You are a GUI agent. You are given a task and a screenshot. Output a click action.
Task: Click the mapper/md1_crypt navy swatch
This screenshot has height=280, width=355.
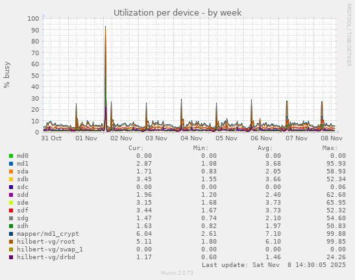coord(11,234)
